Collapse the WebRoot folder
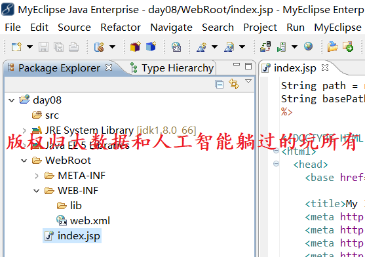This screenshot has height=257, width=365. click(24, 161)
